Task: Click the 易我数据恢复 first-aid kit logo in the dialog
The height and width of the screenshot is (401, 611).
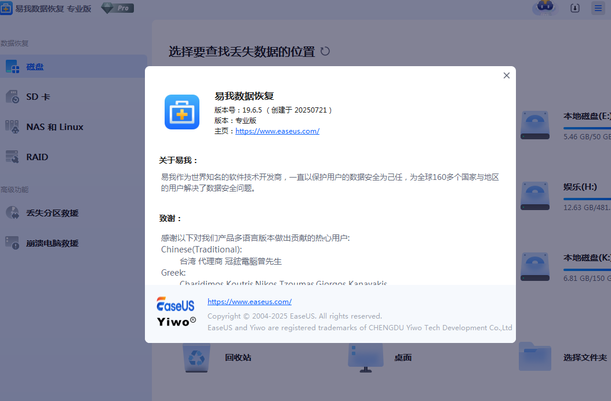Action: pyautogui.click(x=181, y=112)
